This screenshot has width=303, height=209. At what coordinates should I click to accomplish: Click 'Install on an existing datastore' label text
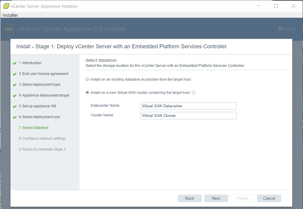[141, 79]
